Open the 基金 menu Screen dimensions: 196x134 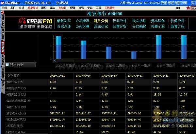point(53,8)
